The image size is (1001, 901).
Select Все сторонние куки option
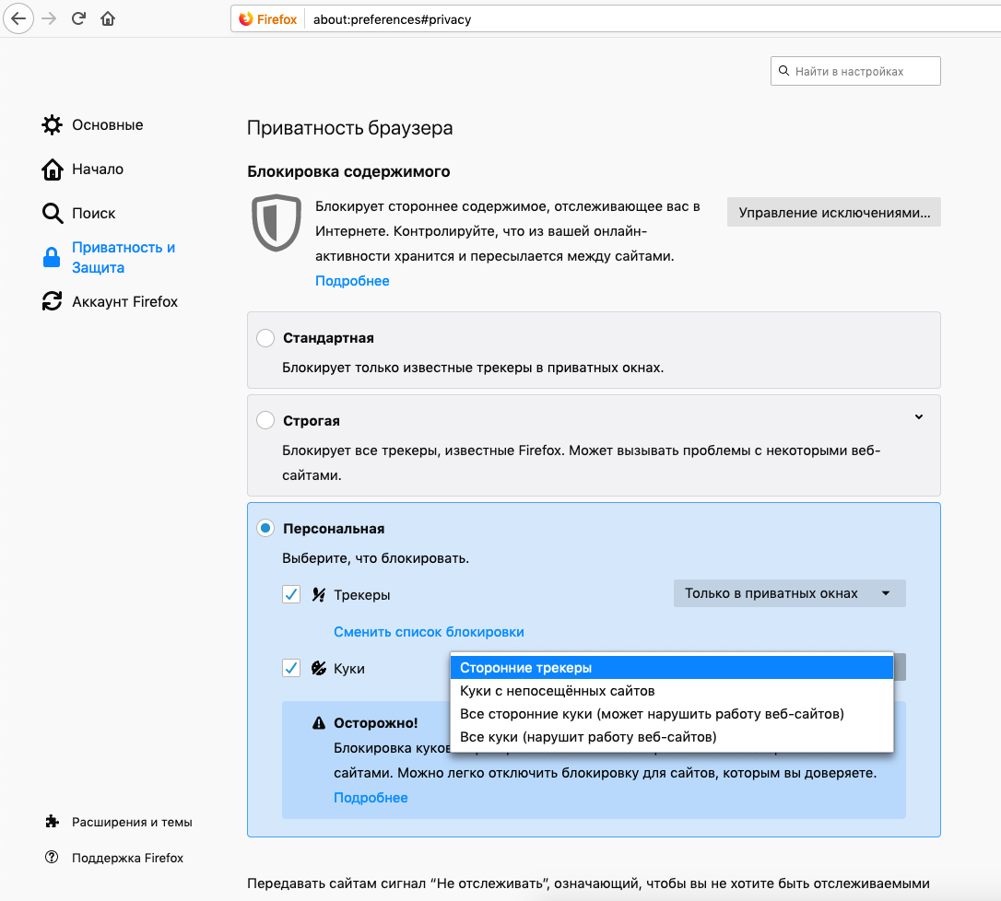[x=652, y=714]
